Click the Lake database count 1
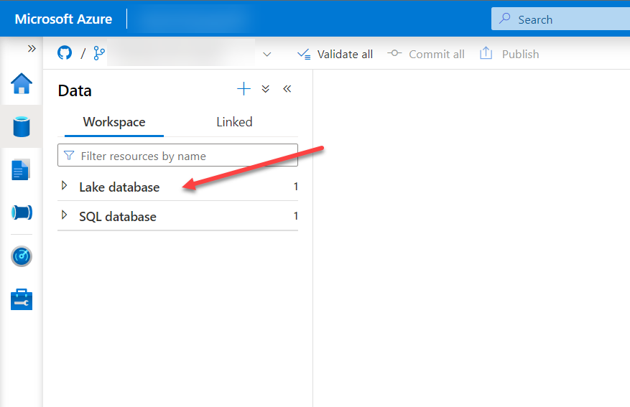Screen dimensions: 630x407 point(295,187)
